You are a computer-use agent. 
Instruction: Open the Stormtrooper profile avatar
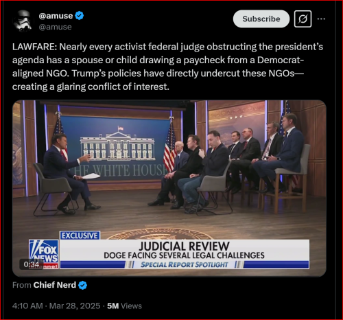(23, 21)
